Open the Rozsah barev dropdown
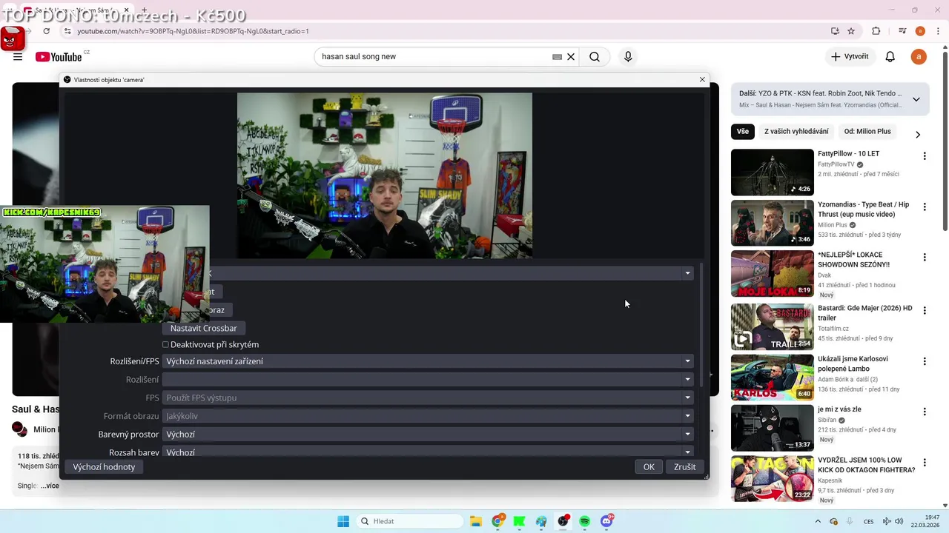Viewport: 949px width, 533px height. (428, 452)
